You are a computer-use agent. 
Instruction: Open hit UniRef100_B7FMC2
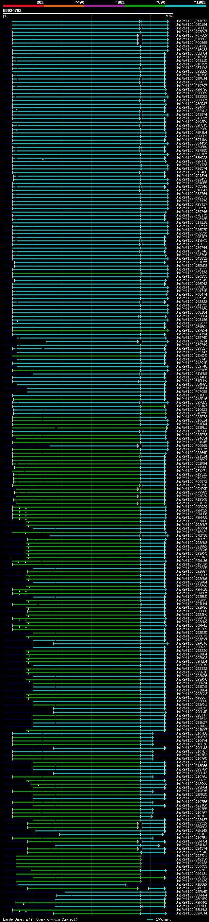191,39
